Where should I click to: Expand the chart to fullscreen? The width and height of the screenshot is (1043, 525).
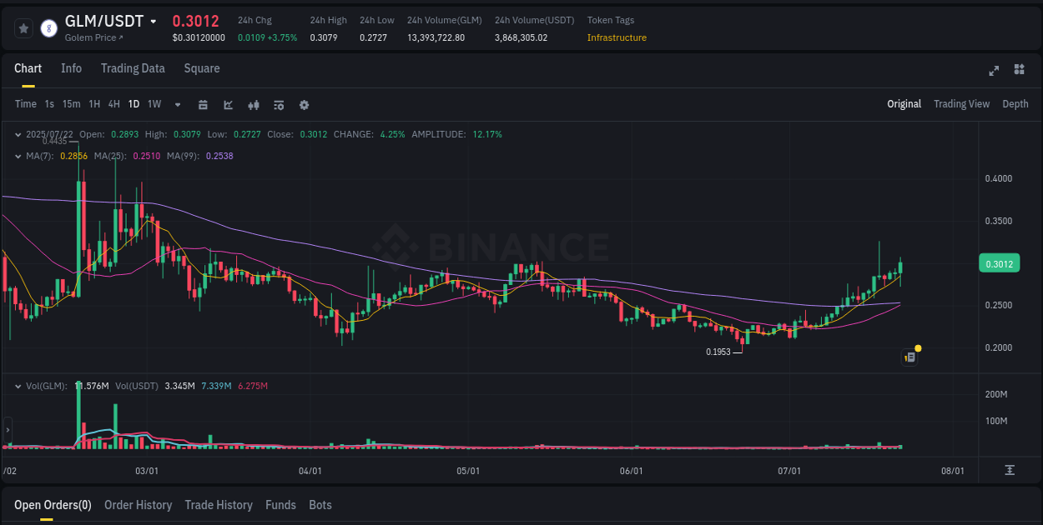pos(993,71)
